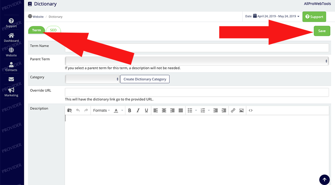Redo edit in description editor
335x185 pixels.
[x=86, y=110]
